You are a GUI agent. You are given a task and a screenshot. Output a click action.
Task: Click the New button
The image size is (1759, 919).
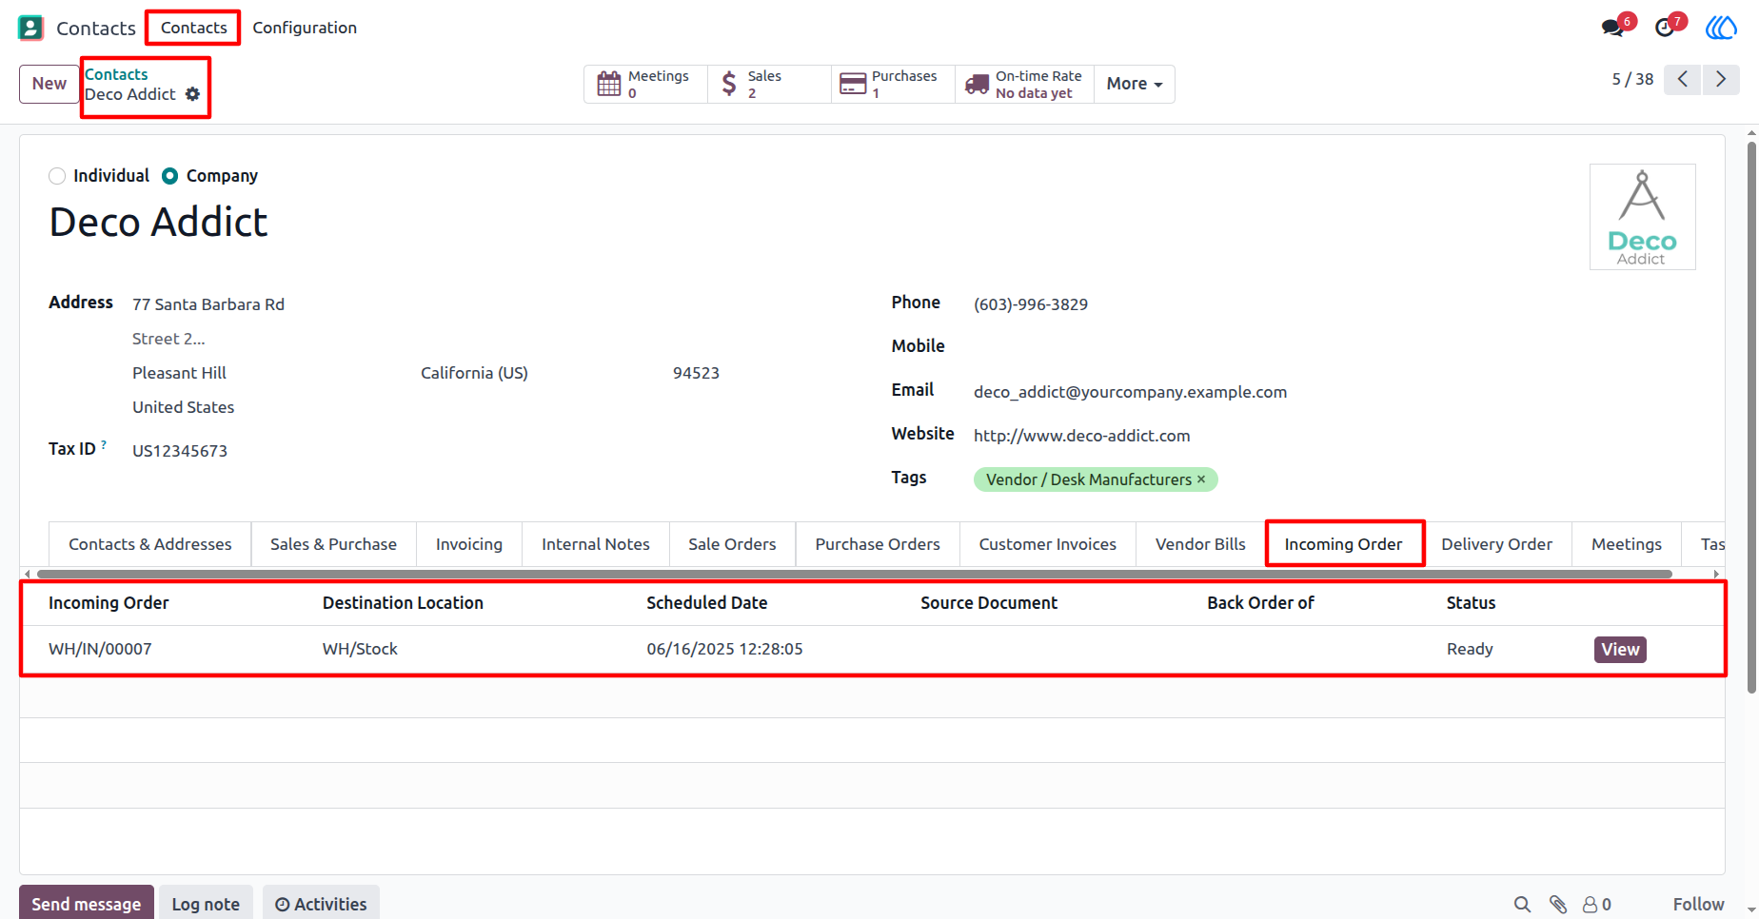point(49,84)
